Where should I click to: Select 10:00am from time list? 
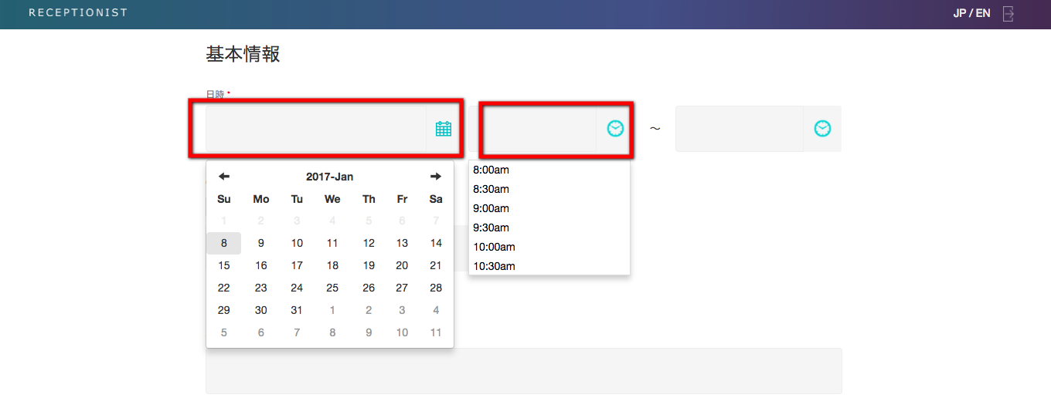point(494,247)
